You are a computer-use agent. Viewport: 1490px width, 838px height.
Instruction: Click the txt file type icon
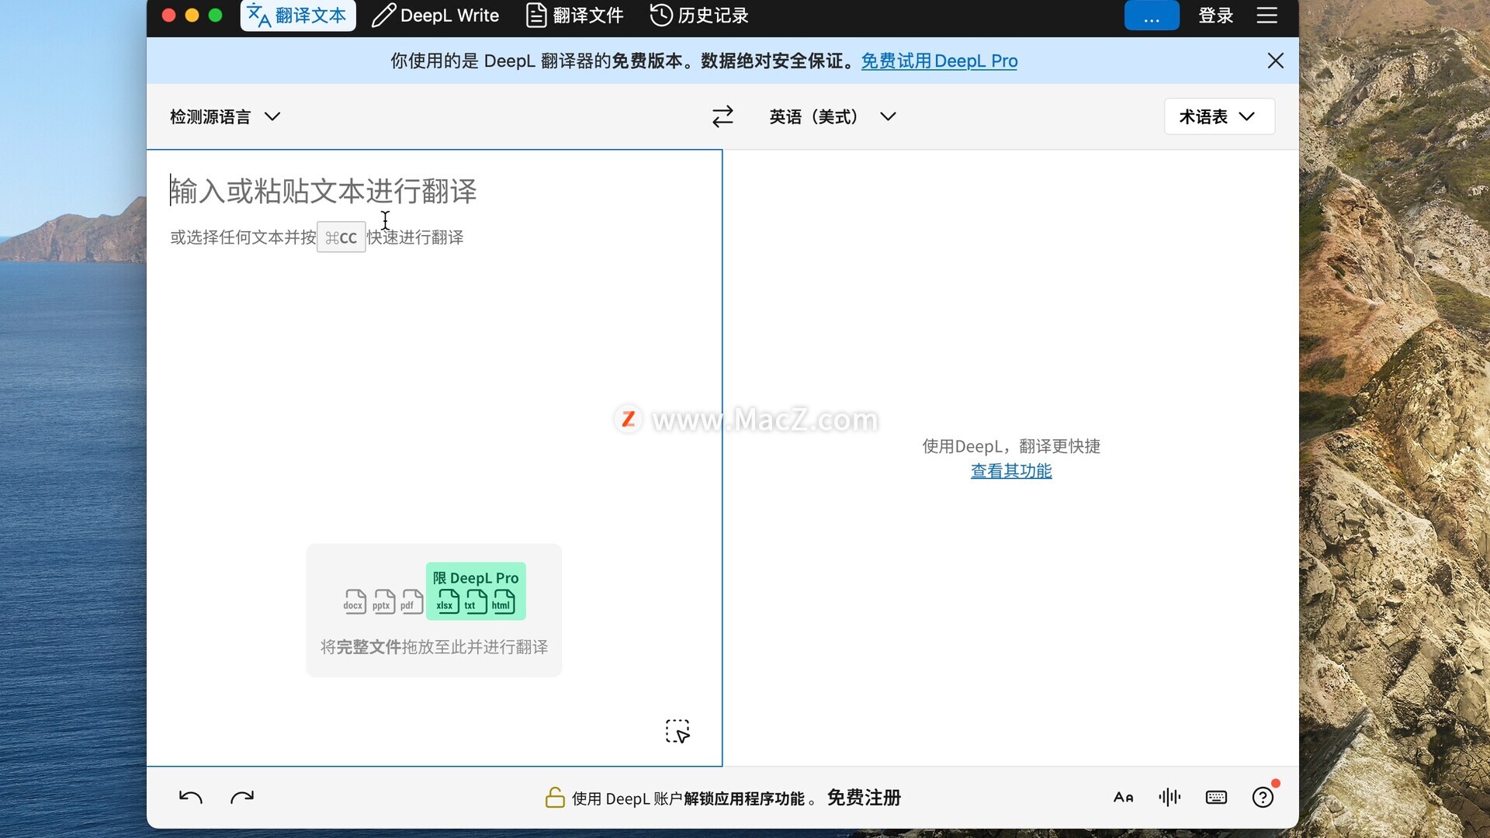[x=476, y=601]
